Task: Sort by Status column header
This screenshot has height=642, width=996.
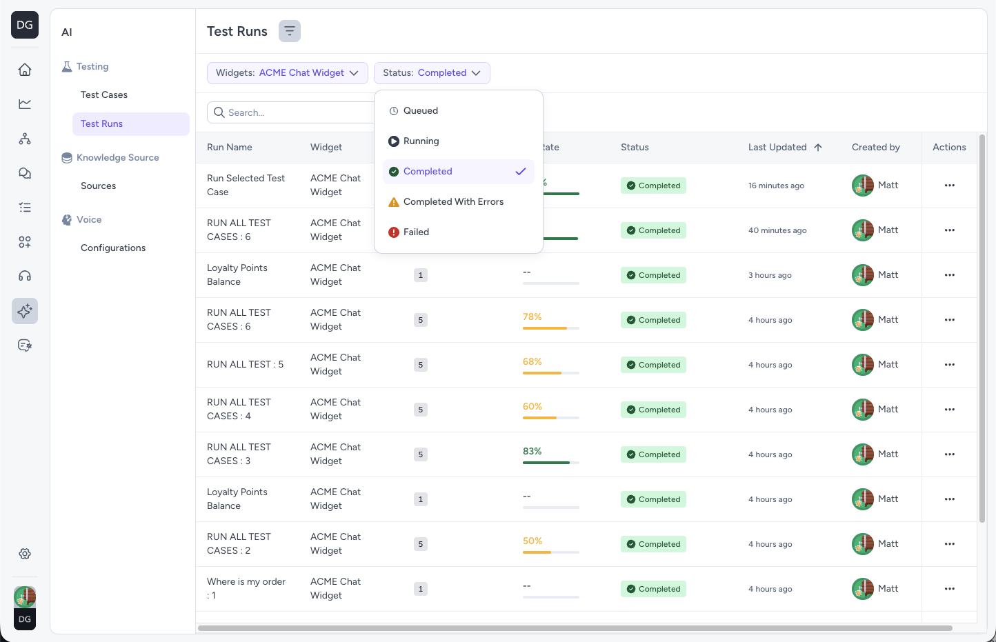Action: coord(635,148)
